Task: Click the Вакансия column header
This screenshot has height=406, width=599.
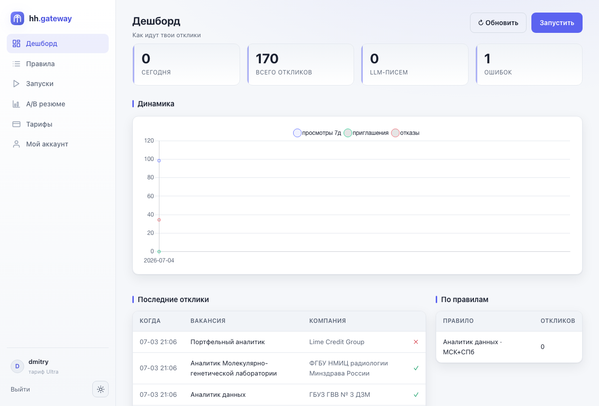Action: tap(208, 321)
